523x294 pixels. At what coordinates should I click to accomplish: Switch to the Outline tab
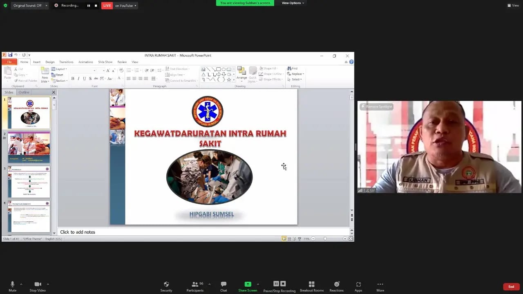tap(24, 92)
